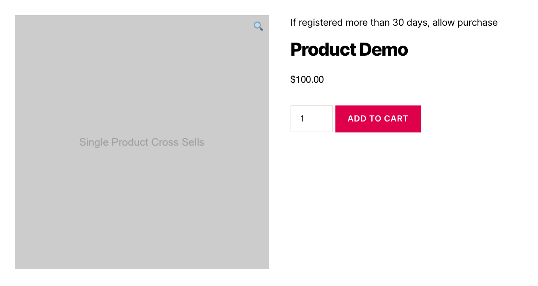Screen dimensions: 538x286
Task: Select the number 1 in quantity box
Action: pyautogui.click(x=302, y=119)
